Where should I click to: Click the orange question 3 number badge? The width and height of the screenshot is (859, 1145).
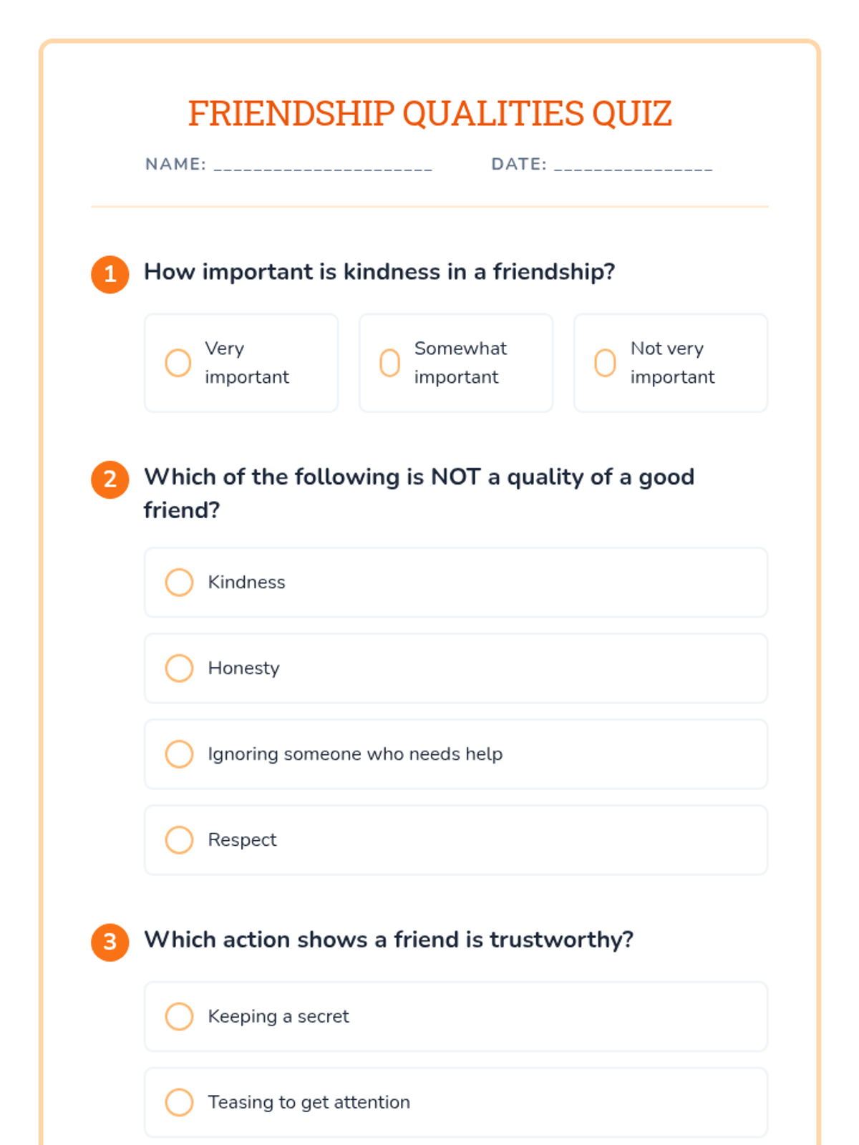click(x=110, y=942)
